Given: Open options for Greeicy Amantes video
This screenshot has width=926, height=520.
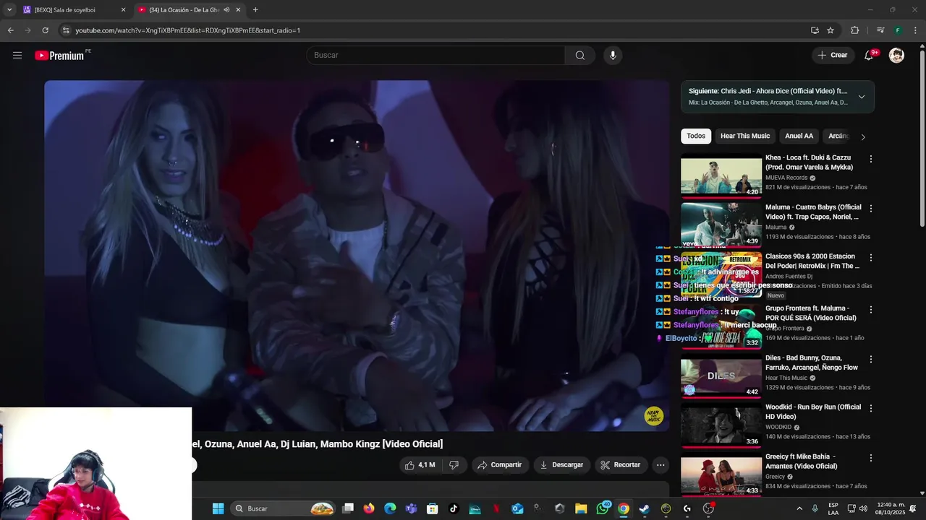Looking at the screenshot, I should [870, 458].
